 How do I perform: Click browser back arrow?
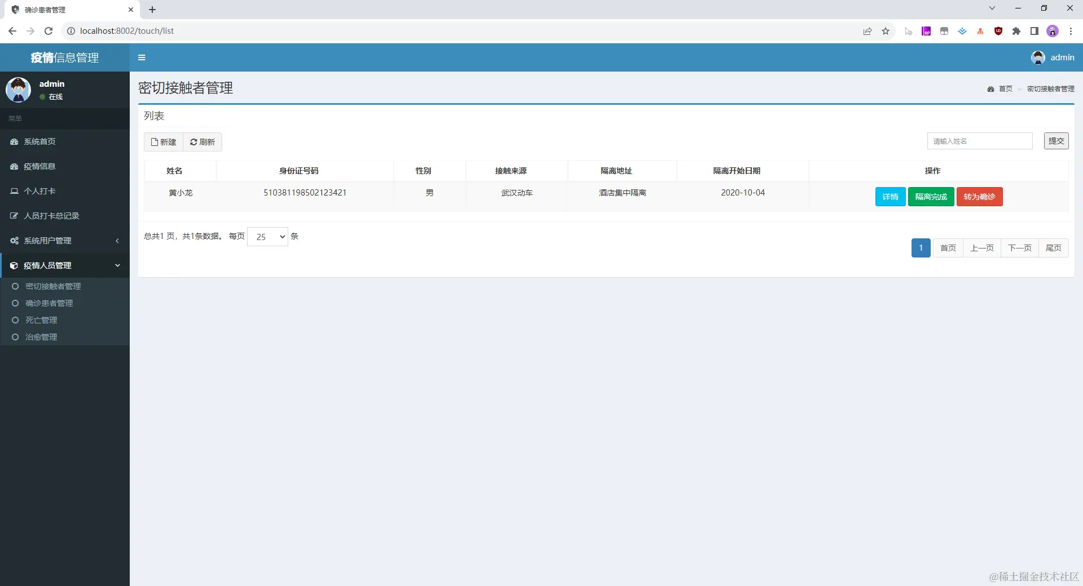pyautogui.click(x=12, y=31)
